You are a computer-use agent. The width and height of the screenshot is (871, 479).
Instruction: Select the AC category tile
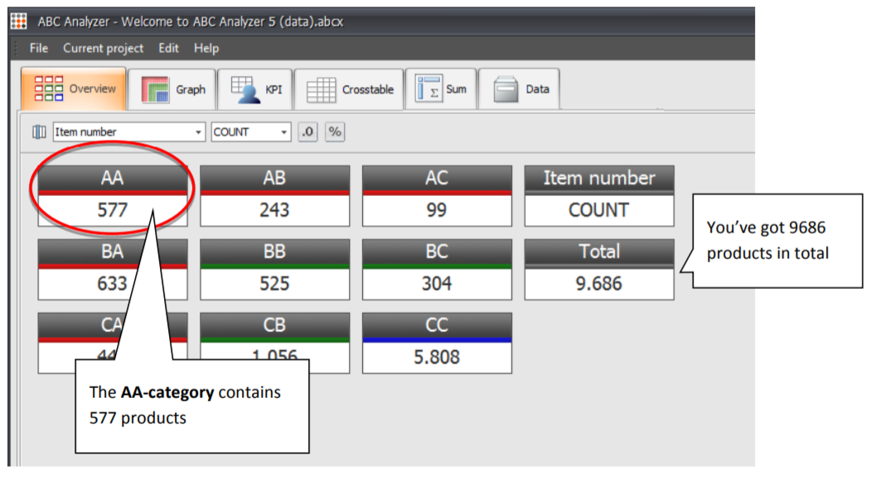(x=438, y=196)
